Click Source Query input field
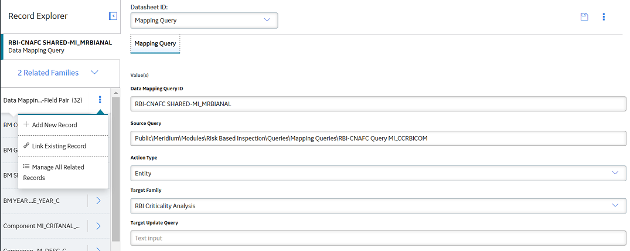This screenshot has width=630, height=251. [x=378, y=138]
